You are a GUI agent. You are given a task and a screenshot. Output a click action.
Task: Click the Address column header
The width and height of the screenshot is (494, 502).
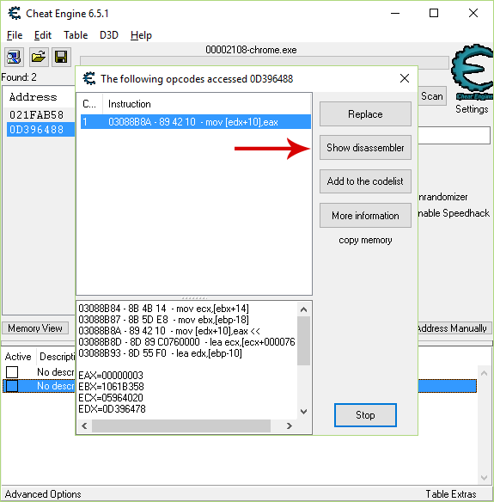[34, 97]
